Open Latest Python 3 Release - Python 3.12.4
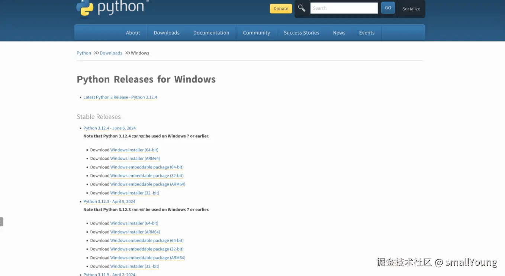Screen dimensions: 505x276 point(120,97)
